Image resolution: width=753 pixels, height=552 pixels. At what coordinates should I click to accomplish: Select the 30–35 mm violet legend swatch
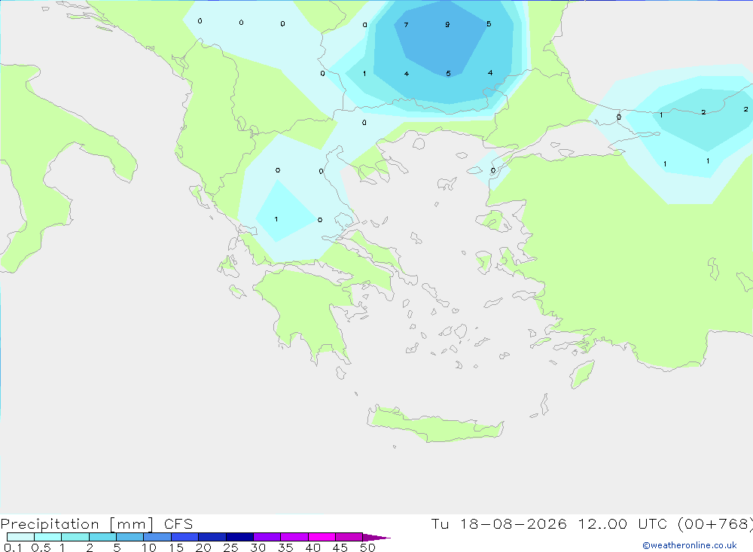click(267, 537)
